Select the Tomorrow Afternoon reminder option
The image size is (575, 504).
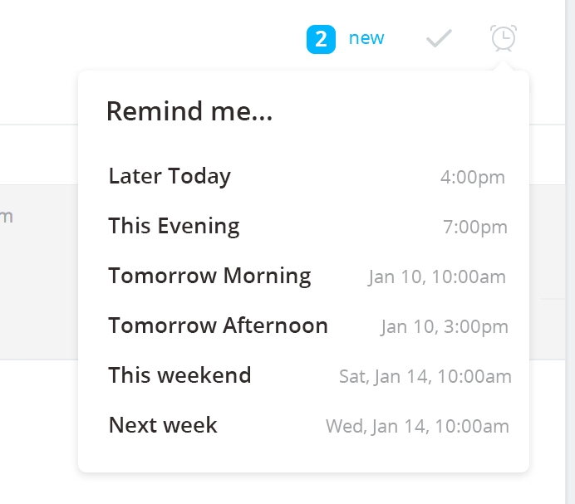point(303,325)
